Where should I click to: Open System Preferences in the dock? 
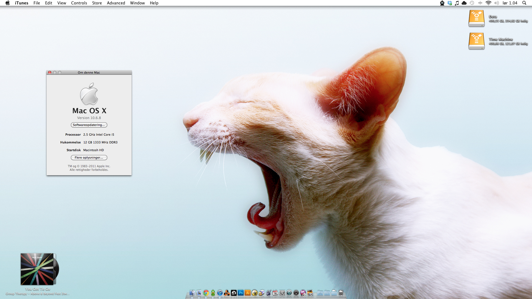[x=282, y=293]
